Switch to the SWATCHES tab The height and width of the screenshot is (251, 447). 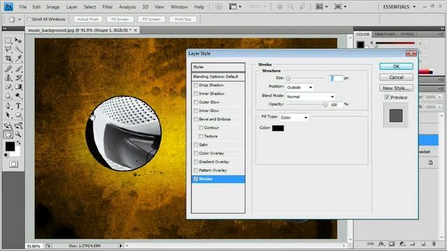(x=385, y=34)
